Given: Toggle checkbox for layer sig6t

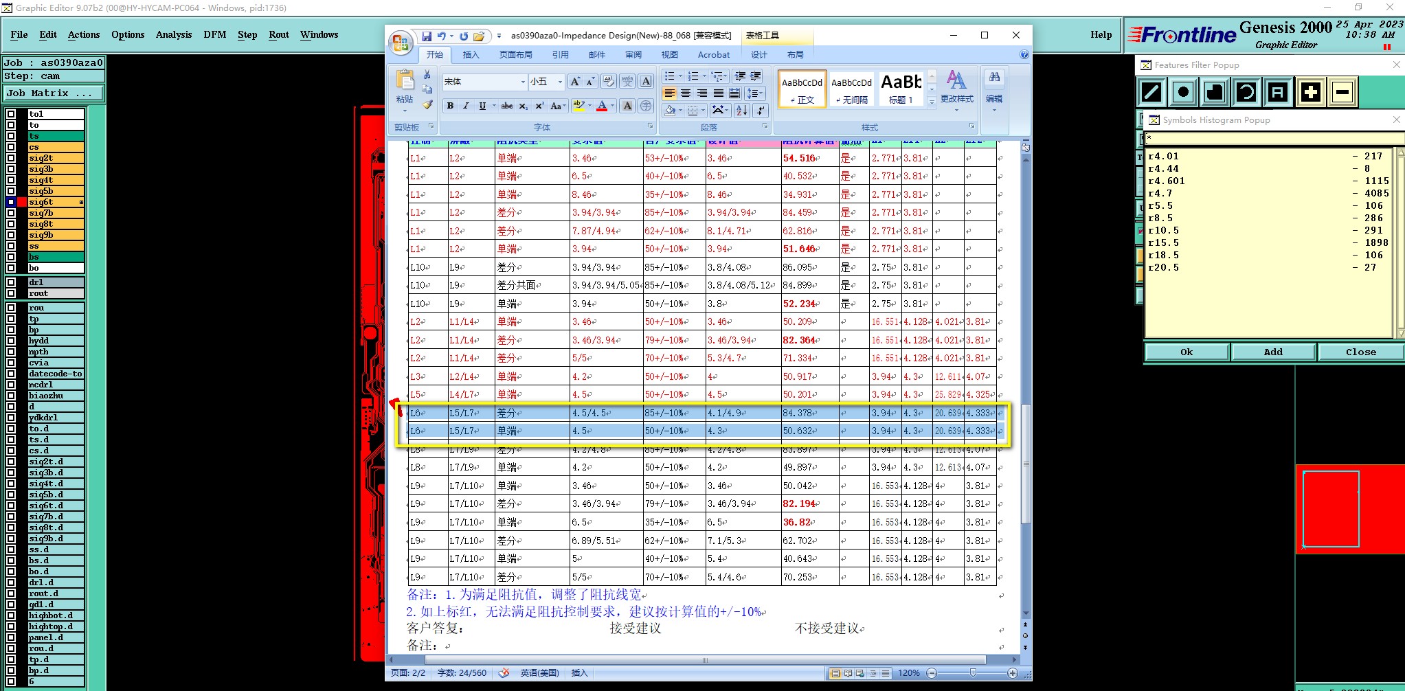Looking at the screenshot, I should pos(11,202).
